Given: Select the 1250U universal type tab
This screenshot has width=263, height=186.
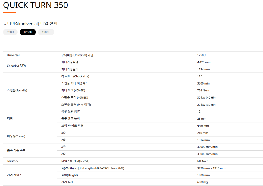Looking at the screenshot, I should 28,32.
